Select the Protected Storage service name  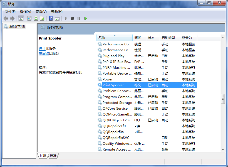pos(117,103)
